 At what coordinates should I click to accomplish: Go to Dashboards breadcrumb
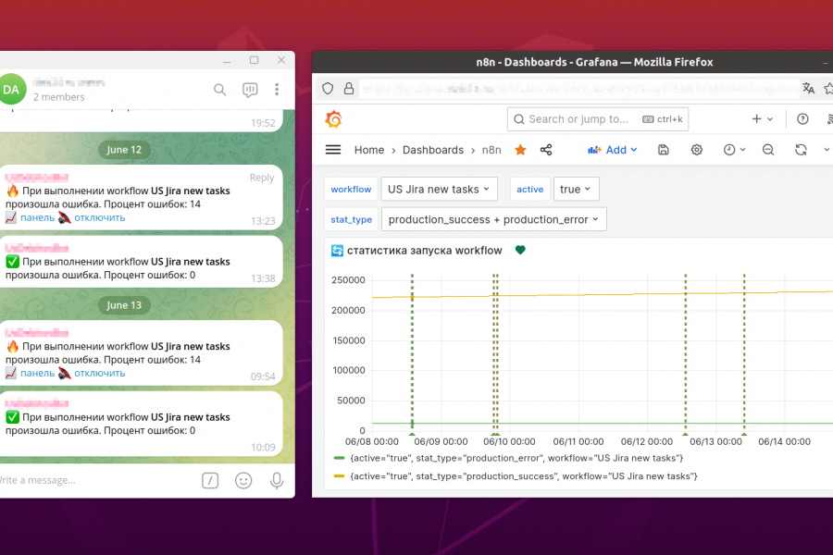[x=433, y=150]
